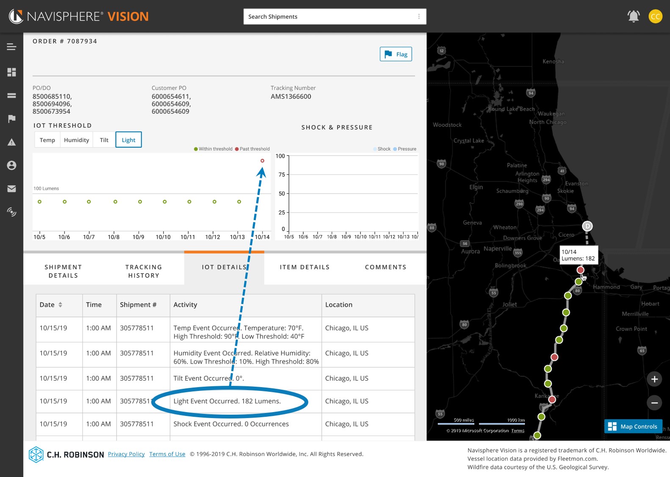The height and width of the screenshot is (477, 670).
Task: Sort the table by Date column
Action: (60, 305)
